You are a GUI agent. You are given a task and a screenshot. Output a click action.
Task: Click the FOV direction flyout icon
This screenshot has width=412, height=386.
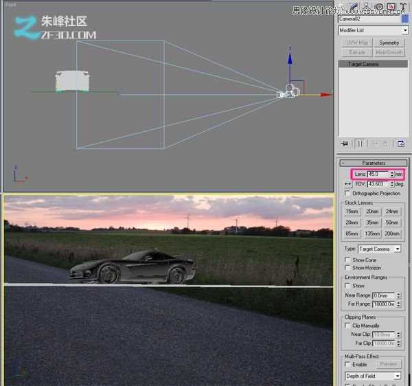coord(348,184)
